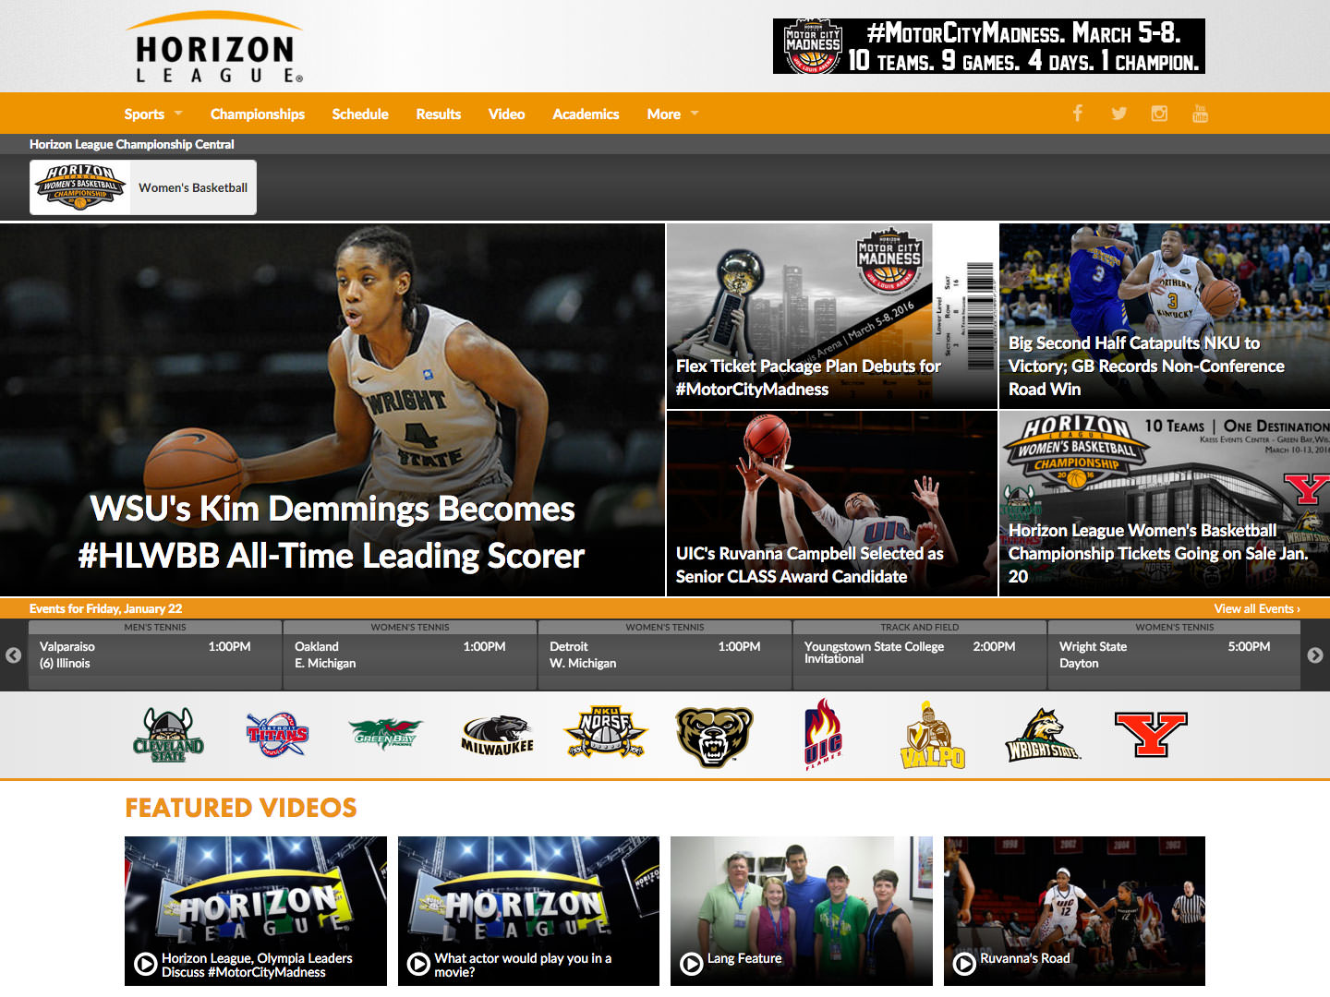Click the 'Events for Friday, January 22' label

[105, 608]
